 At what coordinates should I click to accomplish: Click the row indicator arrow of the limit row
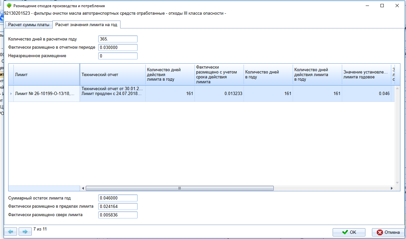pos(11,94)
